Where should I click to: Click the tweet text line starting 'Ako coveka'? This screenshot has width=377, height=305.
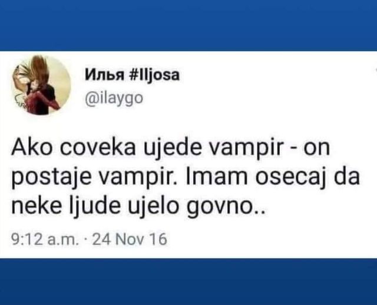pos(170,148)
